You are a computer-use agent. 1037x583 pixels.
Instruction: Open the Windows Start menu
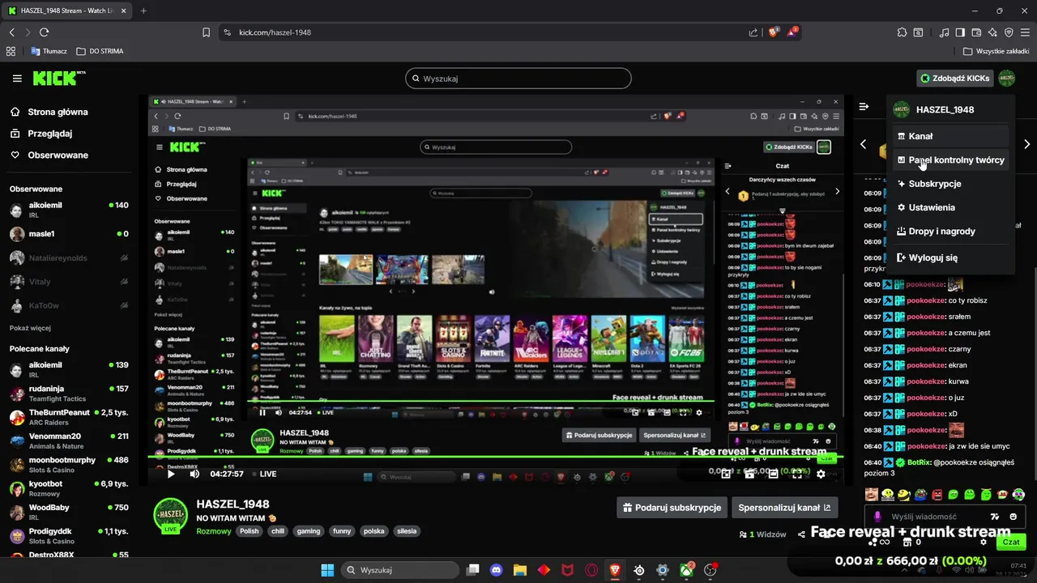pos(327,570)
